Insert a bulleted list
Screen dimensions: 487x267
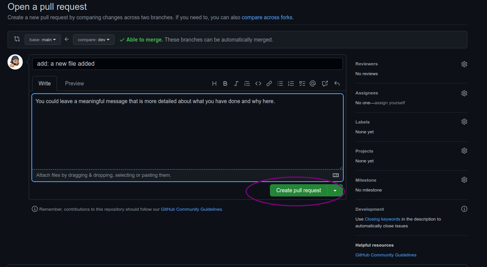(280, 83)
